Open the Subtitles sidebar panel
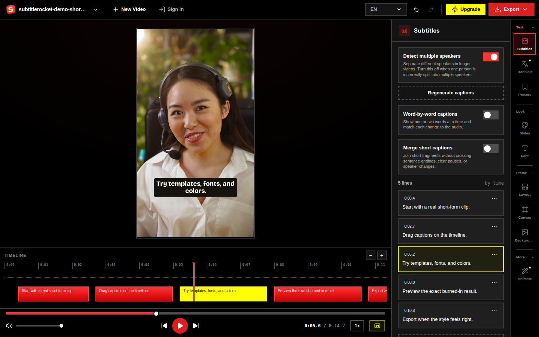Image resolution: width=539 pixels, height=337 pixels. (x=525, y=44)
